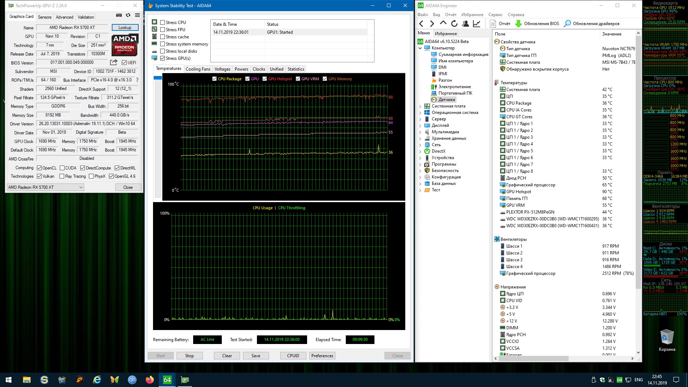Screen dimensions: 688x387
Task: Open Firefox from the taskbar
Action: 150,380
